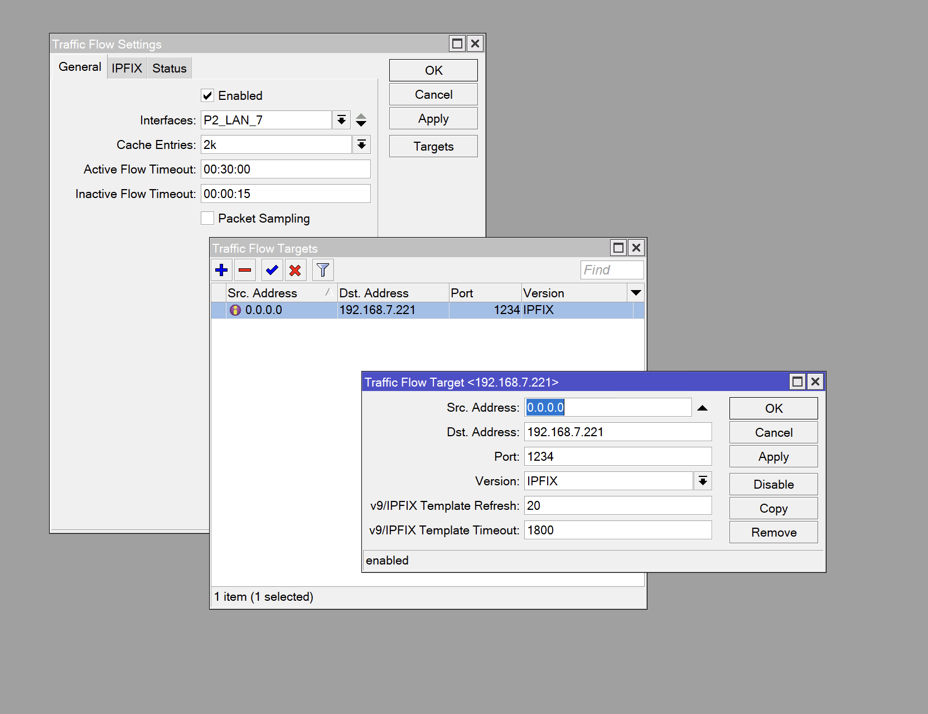
Task: Select the IPFIX cell in Targets table
Action: 577,310
